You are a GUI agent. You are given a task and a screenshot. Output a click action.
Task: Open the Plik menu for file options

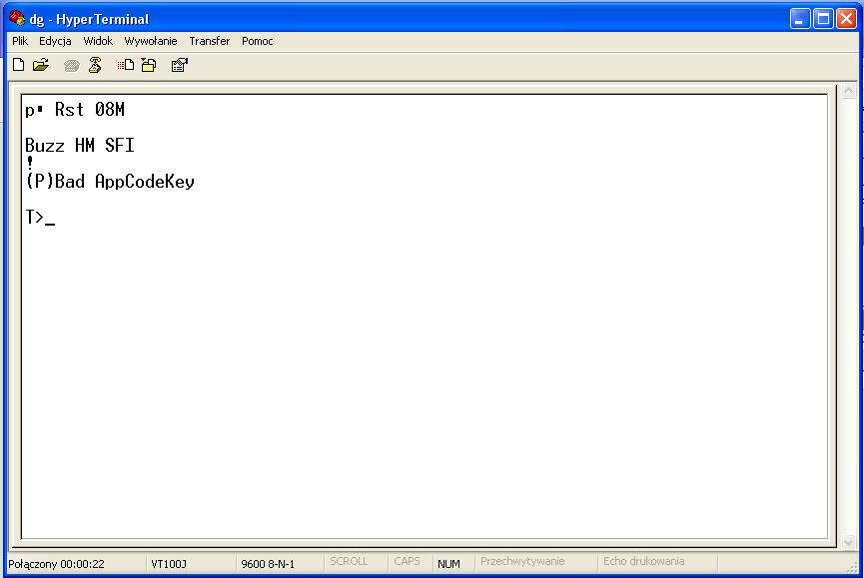click(x=19, y=41)
